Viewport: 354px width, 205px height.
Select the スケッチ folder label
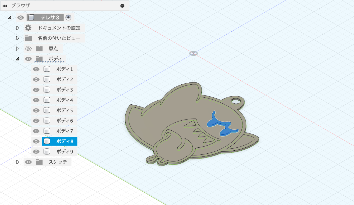(58, 162)
